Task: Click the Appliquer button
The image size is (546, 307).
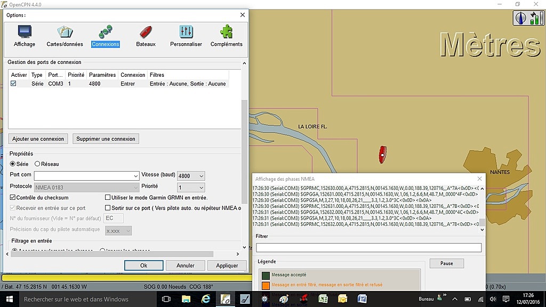Action: [227, 265]
